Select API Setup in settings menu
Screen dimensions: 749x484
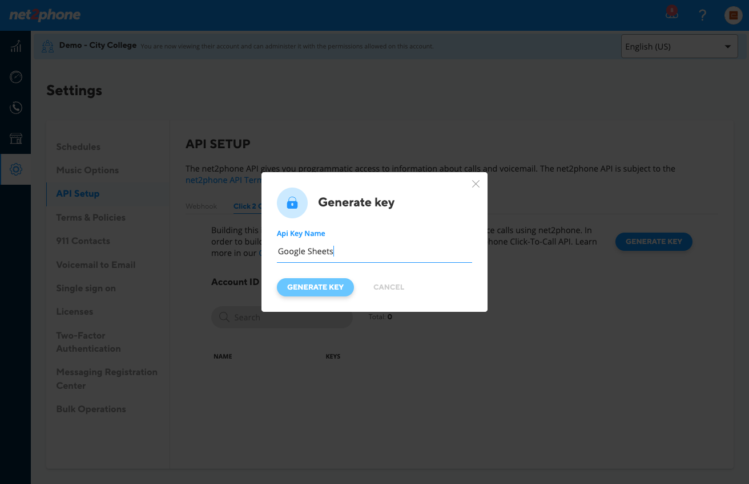78,193
